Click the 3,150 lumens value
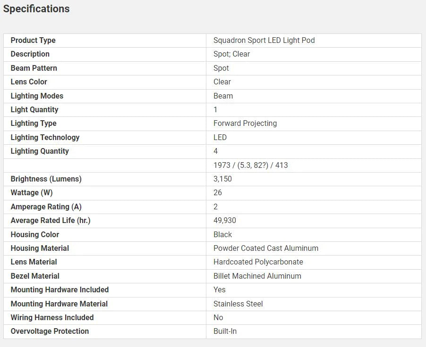This screenshot has width=426, height=347. click(222, 179)
